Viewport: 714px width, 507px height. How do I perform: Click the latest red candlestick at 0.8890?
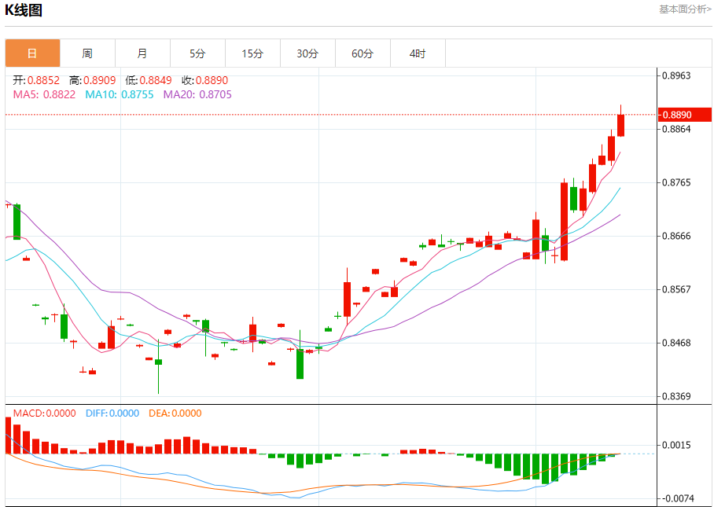tap(620, 125)
